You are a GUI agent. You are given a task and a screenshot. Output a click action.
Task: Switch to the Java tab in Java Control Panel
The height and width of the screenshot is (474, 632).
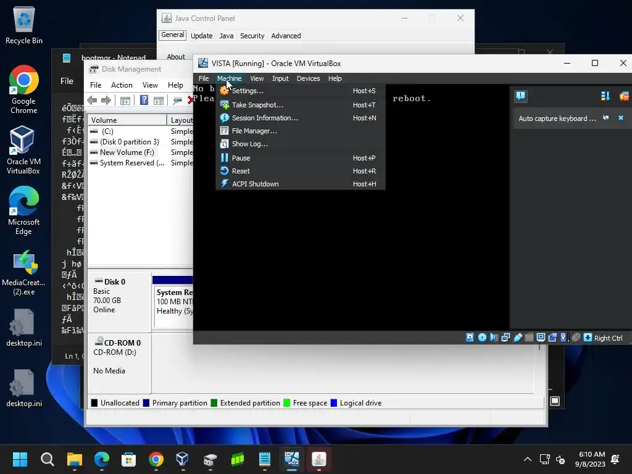pos(226,35)
